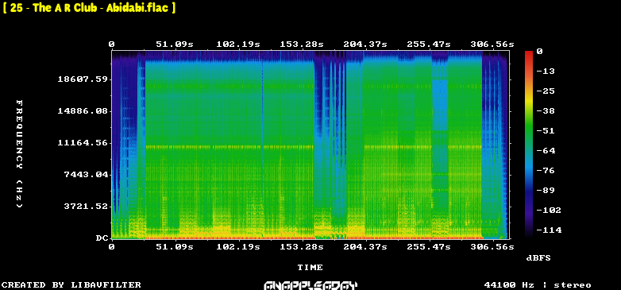621x290 pixels.
Task: Click the 7443.04 frequency axis label
Action: tap(86, 174)
